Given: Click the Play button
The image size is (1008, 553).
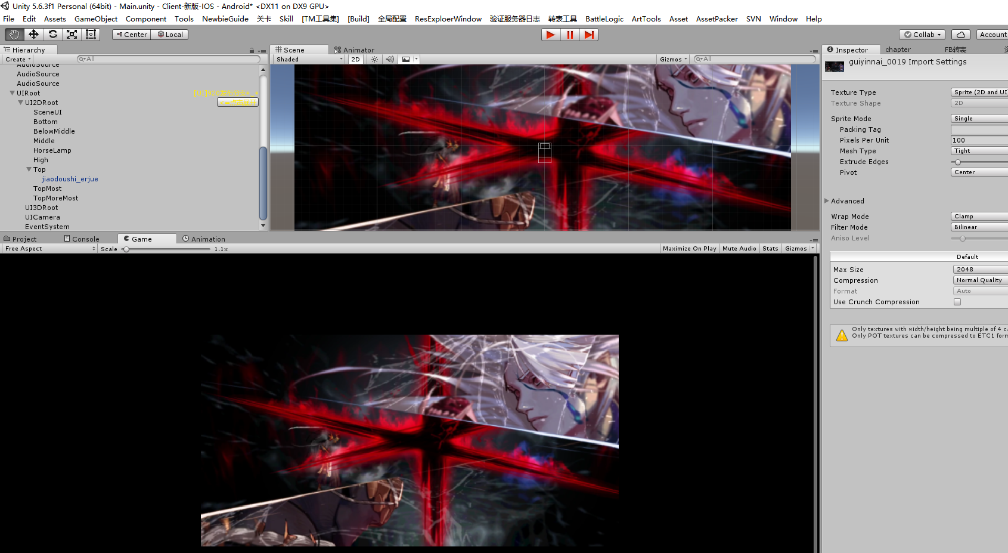Looking at the screenshot, I should click(x=551, y=35).
